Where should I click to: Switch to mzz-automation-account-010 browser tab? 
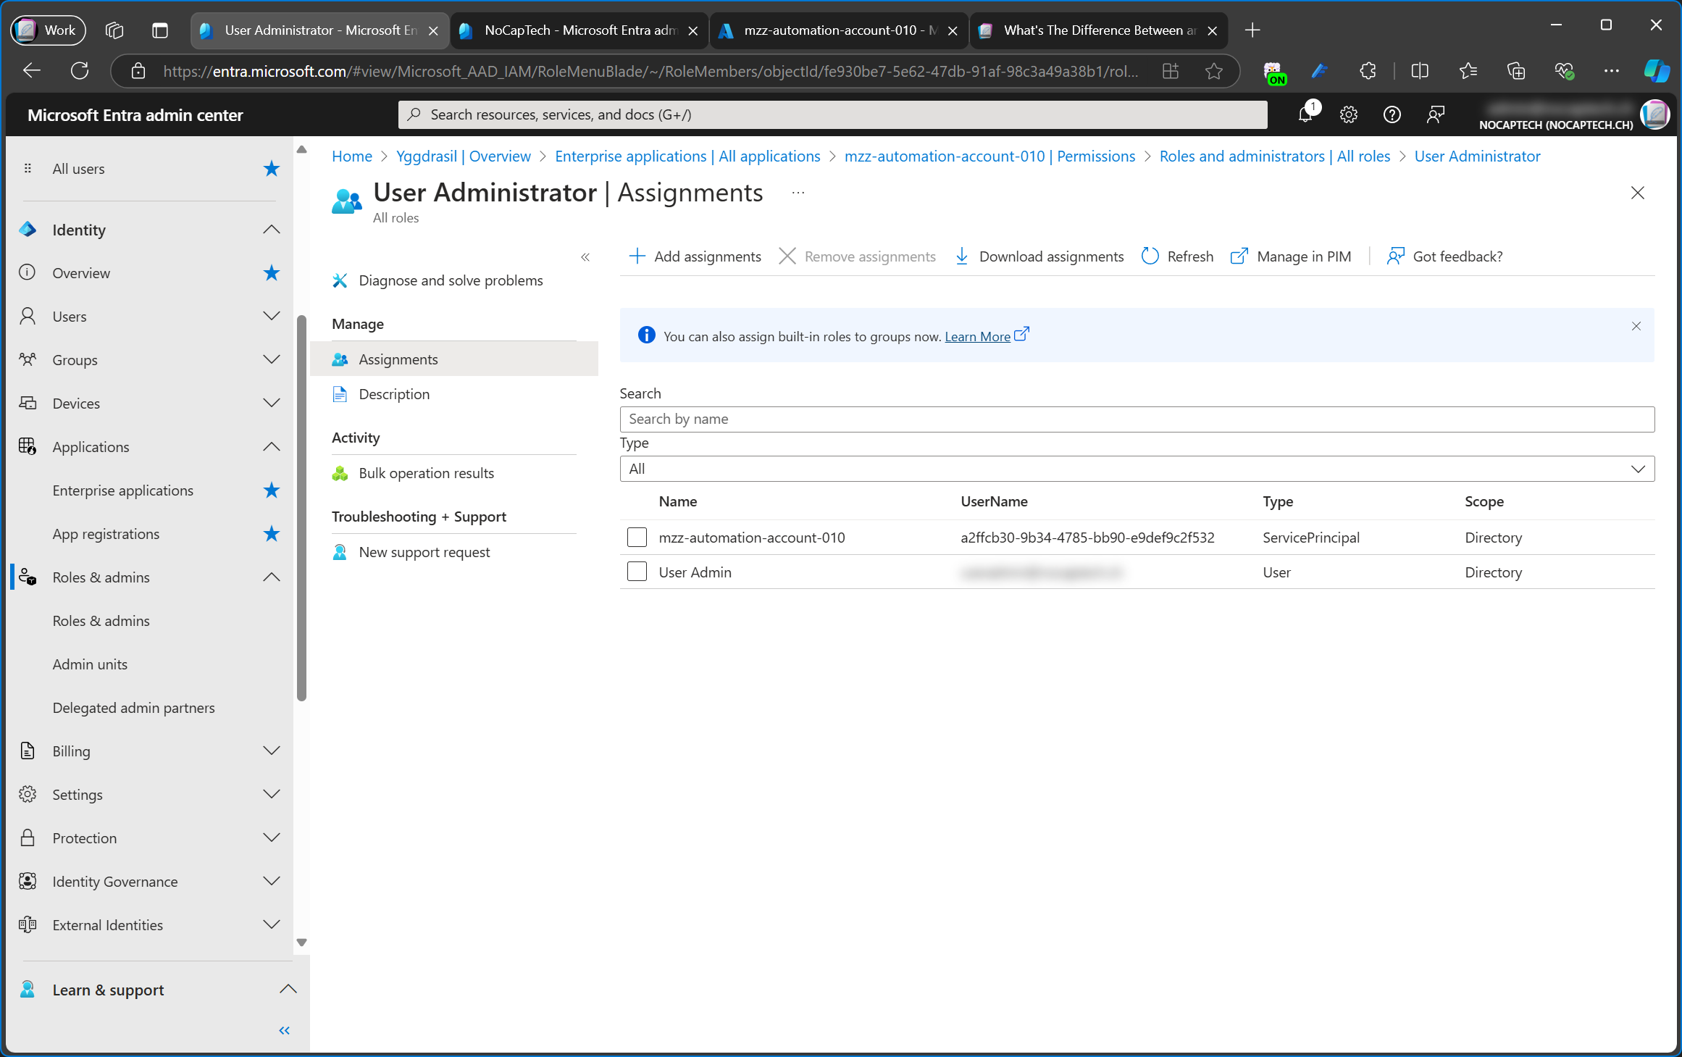point(839,30)
